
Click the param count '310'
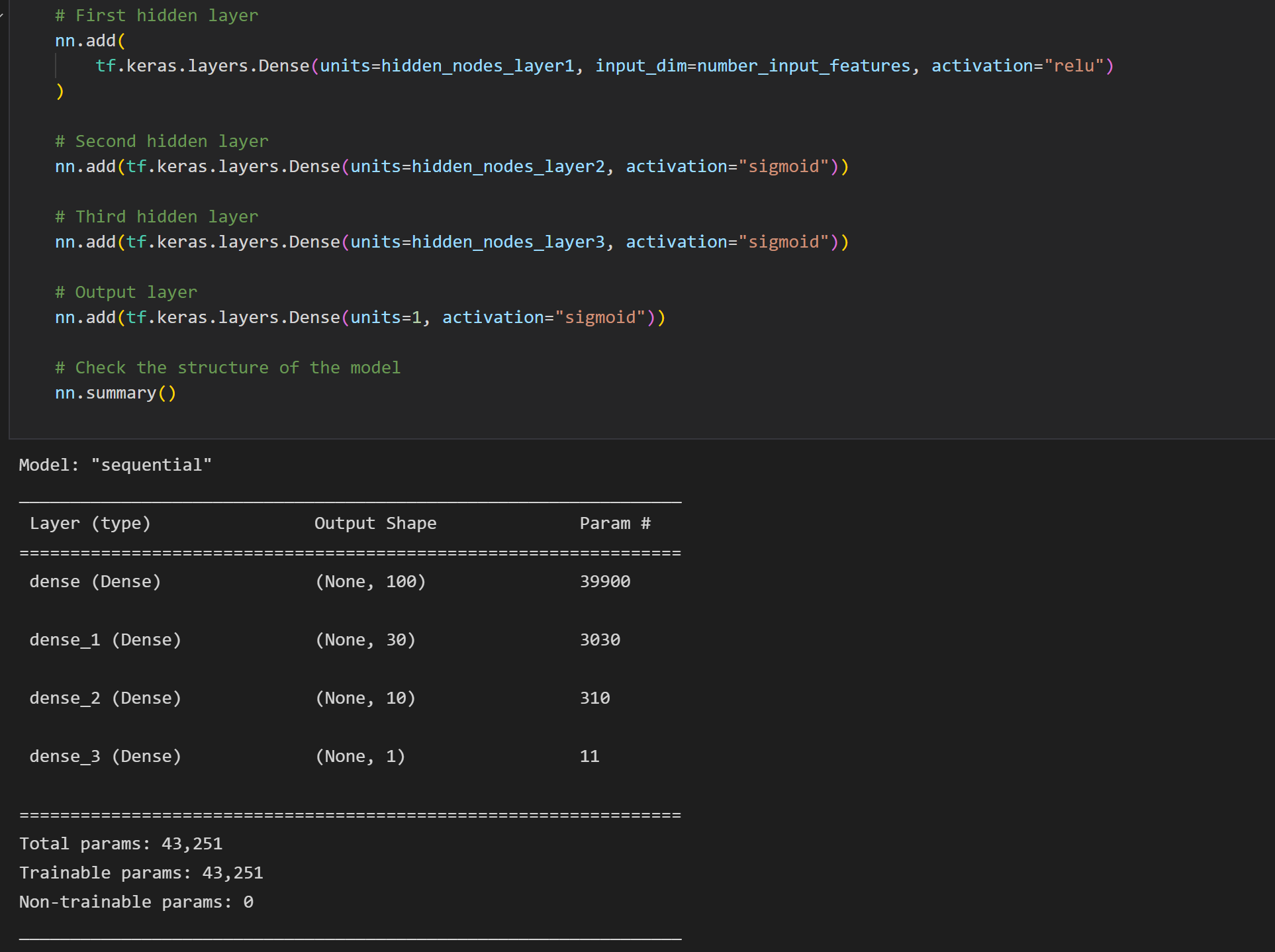click(594, 698)
